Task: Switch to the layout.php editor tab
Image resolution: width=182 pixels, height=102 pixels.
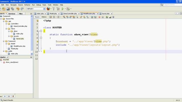Action: [106, 14]
